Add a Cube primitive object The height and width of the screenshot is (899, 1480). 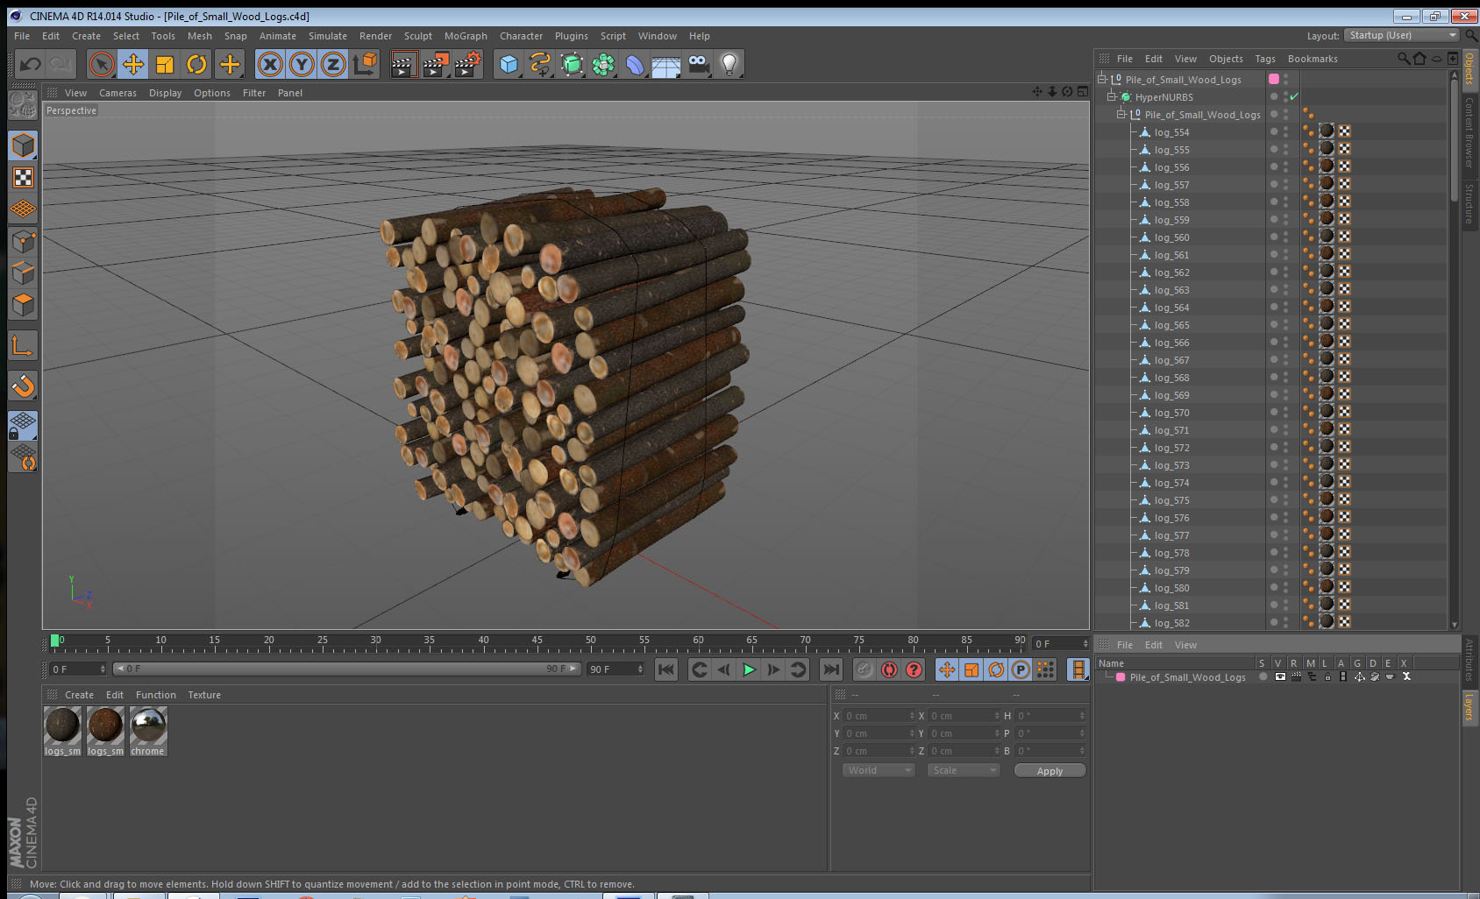[x=509, y=64]
